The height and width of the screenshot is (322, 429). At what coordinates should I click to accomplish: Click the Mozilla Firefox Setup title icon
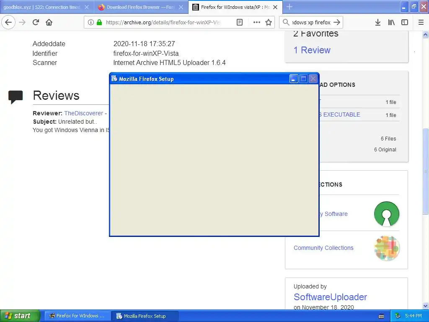[114, 79]
